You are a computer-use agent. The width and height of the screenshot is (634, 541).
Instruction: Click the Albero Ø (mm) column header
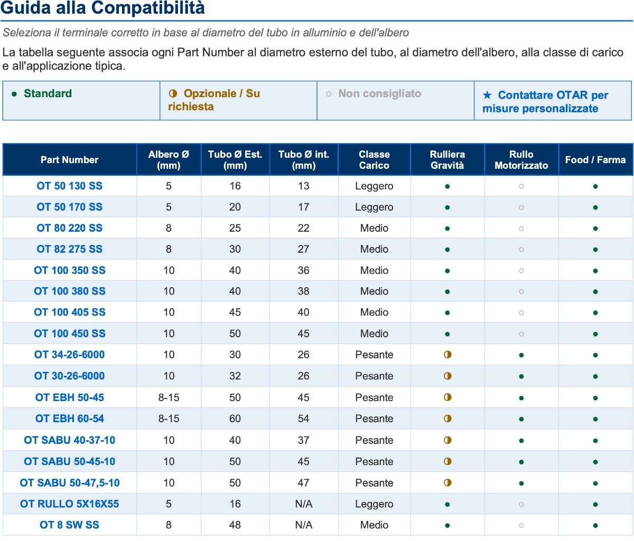pos(169,159)
